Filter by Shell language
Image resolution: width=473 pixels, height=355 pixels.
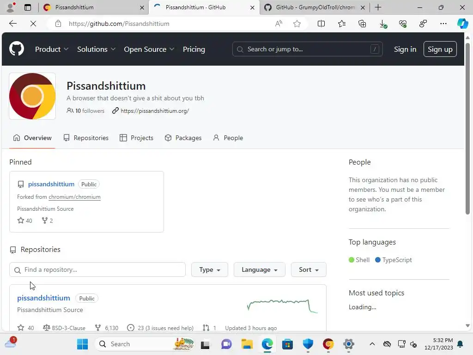point(359,260)
